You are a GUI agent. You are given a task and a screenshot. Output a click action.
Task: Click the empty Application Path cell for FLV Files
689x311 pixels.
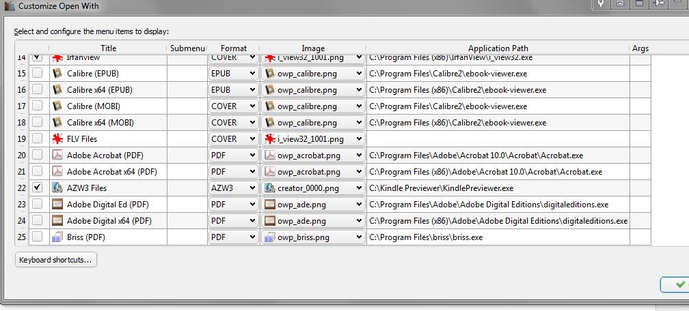[x=498, y=139]
